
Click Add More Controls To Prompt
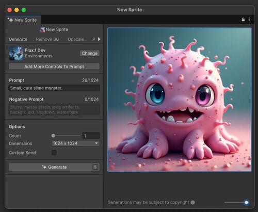54,67
